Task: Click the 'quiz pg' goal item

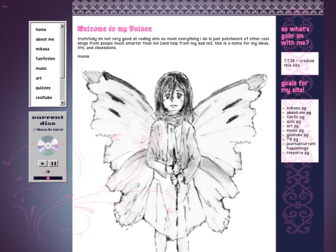Action: click(x=294, y=121)
